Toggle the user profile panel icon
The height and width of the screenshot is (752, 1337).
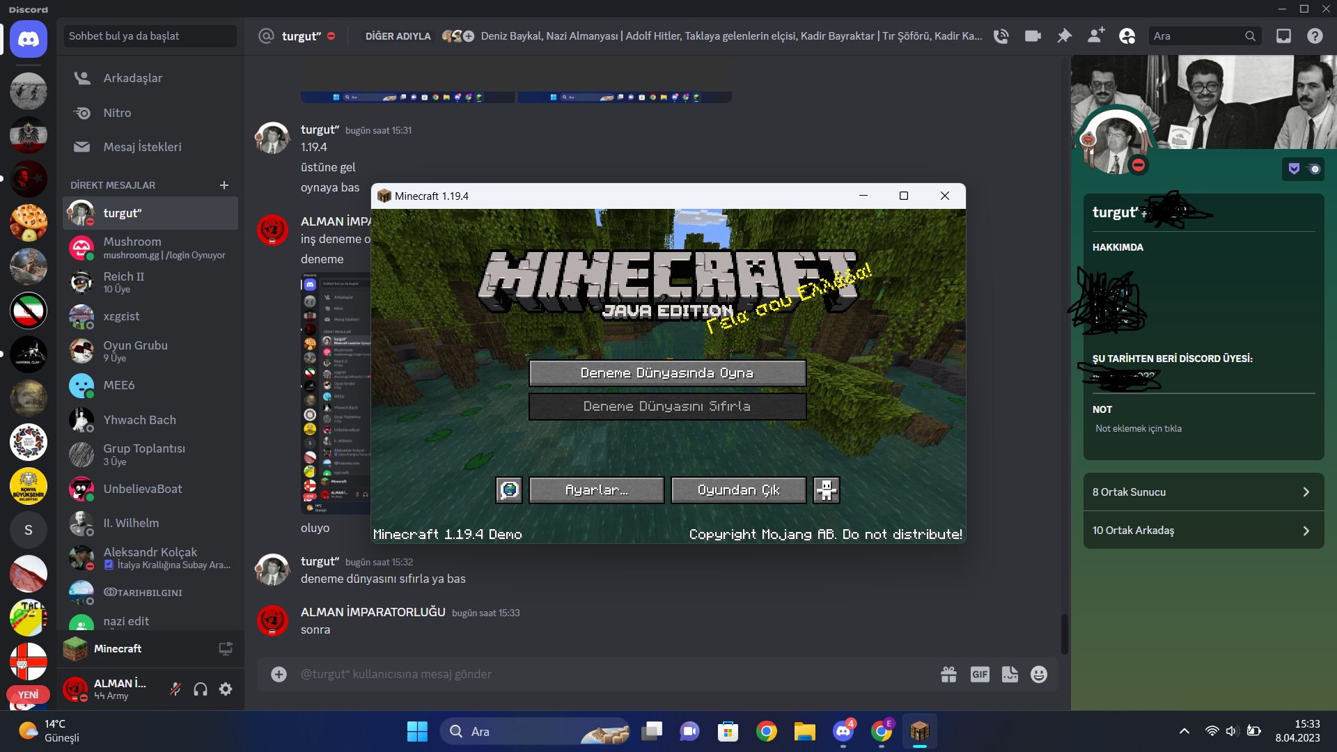(1127, 36)
